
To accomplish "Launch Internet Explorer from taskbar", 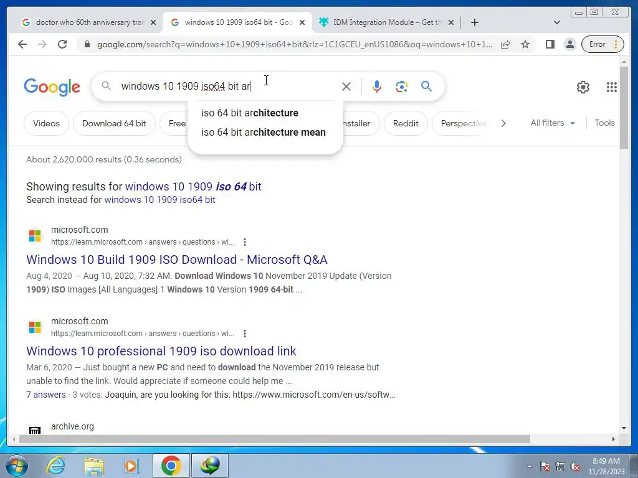I will point(55,466).
